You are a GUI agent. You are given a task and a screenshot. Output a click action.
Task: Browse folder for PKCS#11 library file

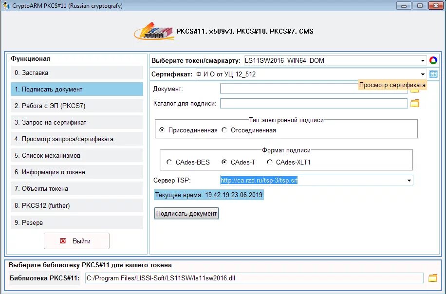(x=433, y=278)
